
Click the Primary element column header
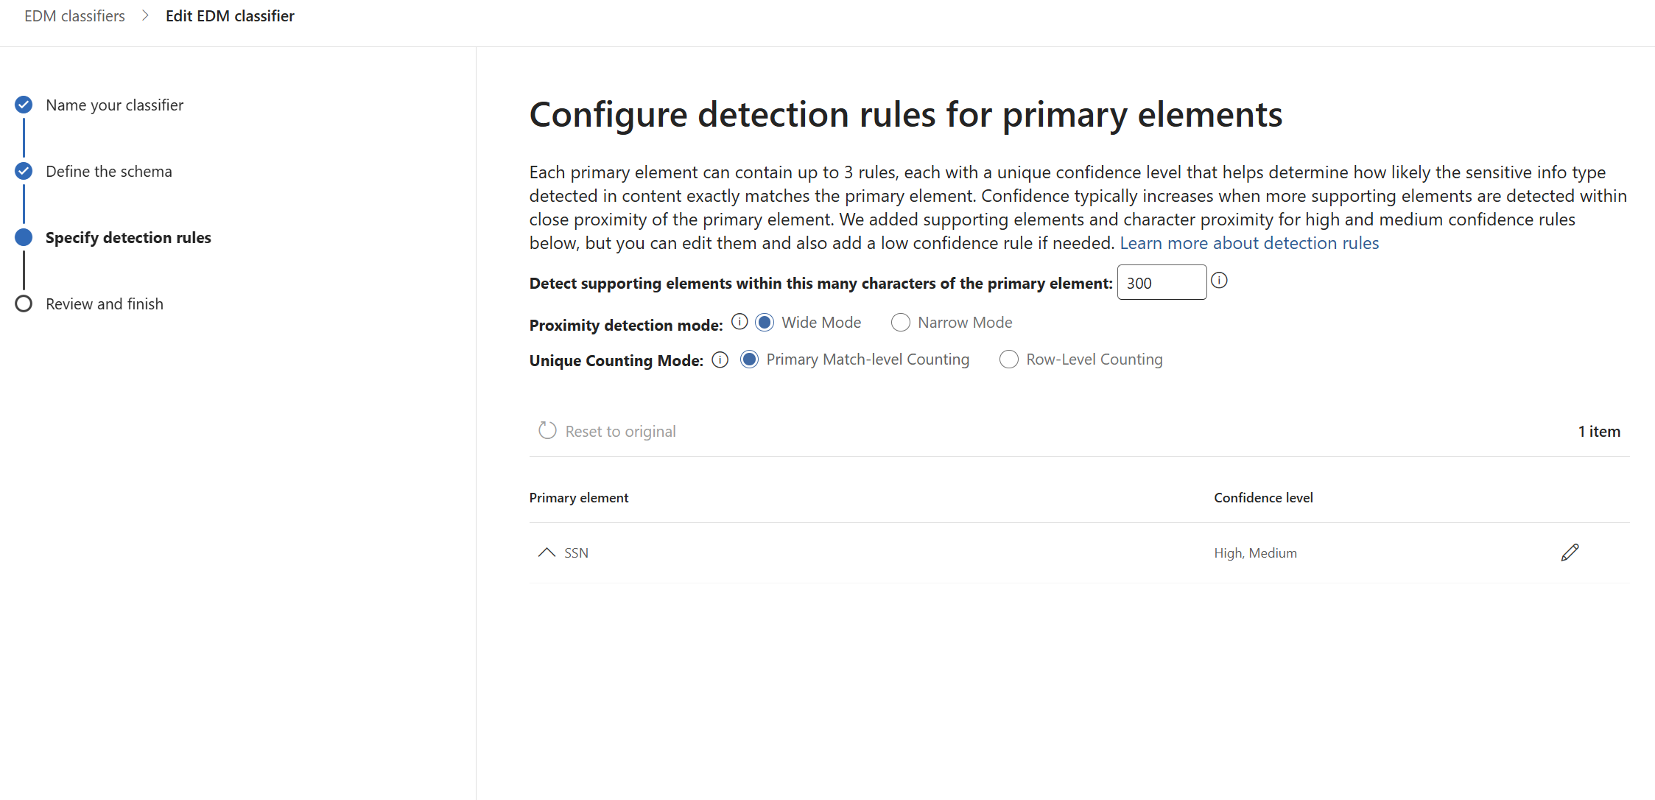[578, 498]
